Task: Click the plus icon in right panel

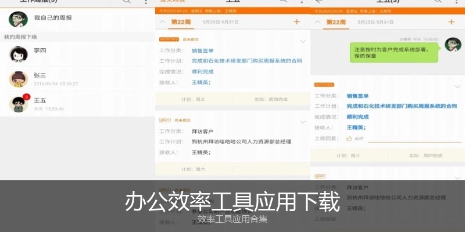Action: pos(452,22)
